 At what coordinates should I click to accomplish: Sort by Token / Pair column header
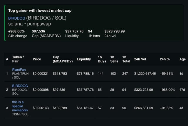[x=18, y=59]
